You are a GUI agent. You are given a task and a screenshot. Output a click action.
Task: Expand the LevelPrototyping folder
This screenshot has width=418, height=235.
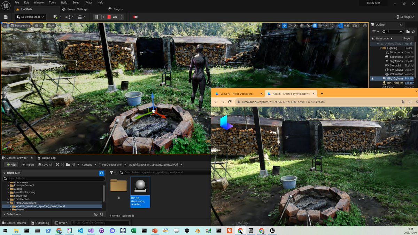tap(8, 192)
